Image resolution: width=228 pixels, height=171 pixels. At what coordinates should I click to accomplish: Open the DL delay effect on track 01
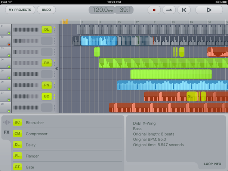point(46,29)
